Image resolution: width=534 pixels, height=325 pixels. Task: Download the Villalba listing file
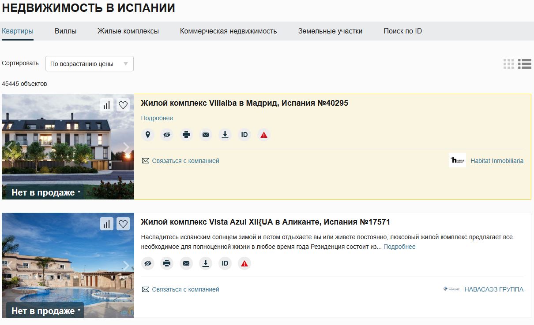pyautogui.click(x=225, y=135)
